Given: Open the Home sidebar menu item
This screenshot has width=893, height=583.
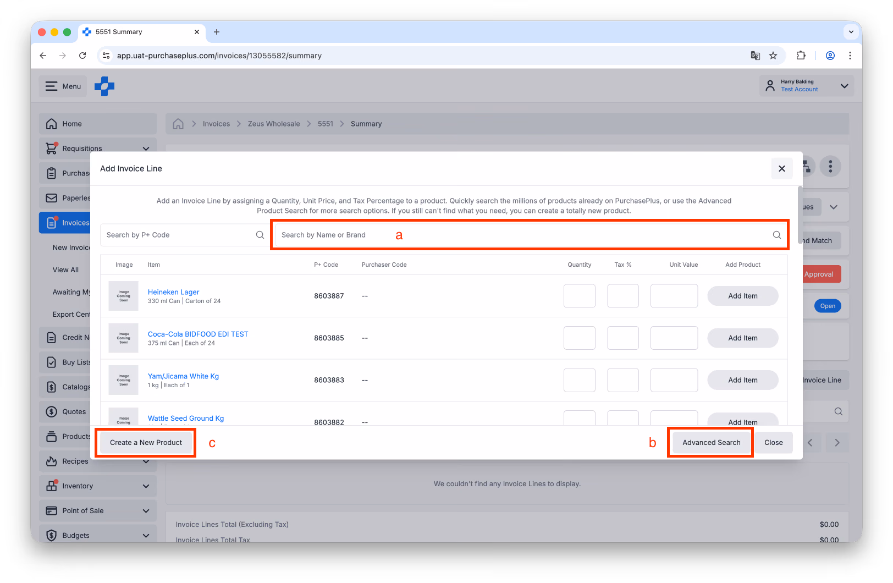Looking at the screenshot, I should 98,124.
